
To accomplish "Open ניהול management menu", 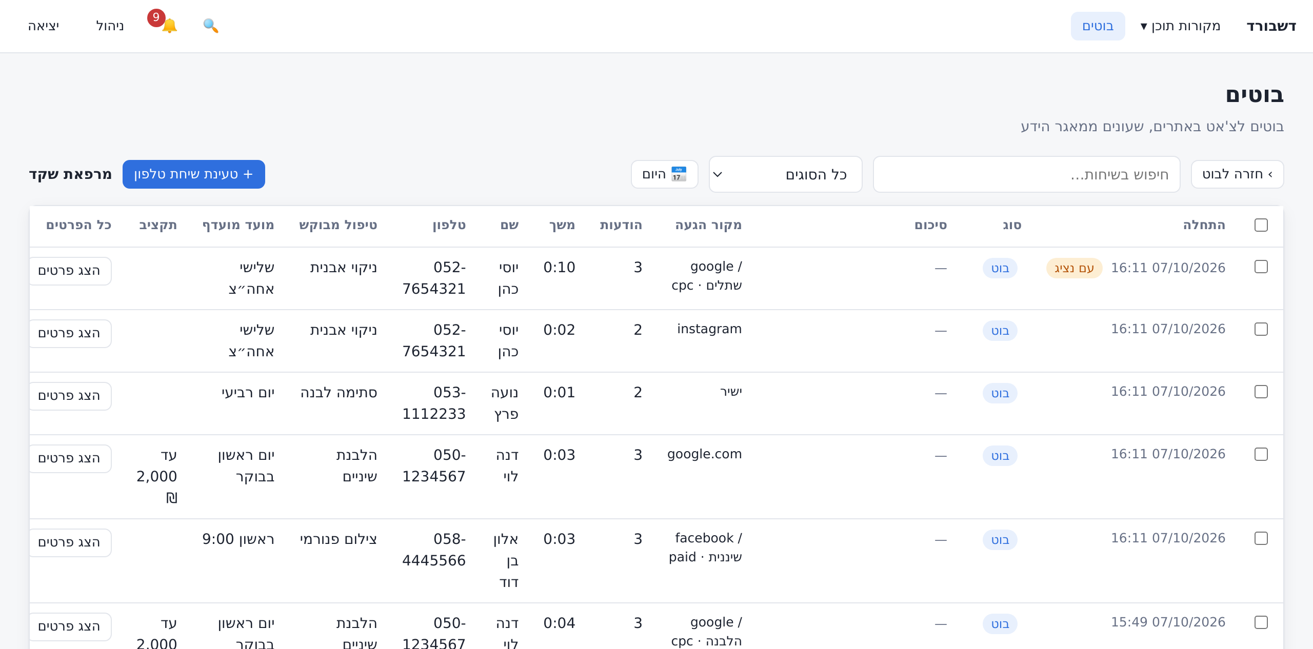I will (x=110, y=26).
